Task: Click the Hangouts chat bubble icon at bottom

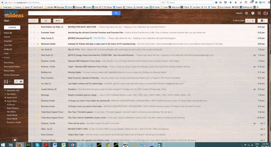Action: coord(15,140)
